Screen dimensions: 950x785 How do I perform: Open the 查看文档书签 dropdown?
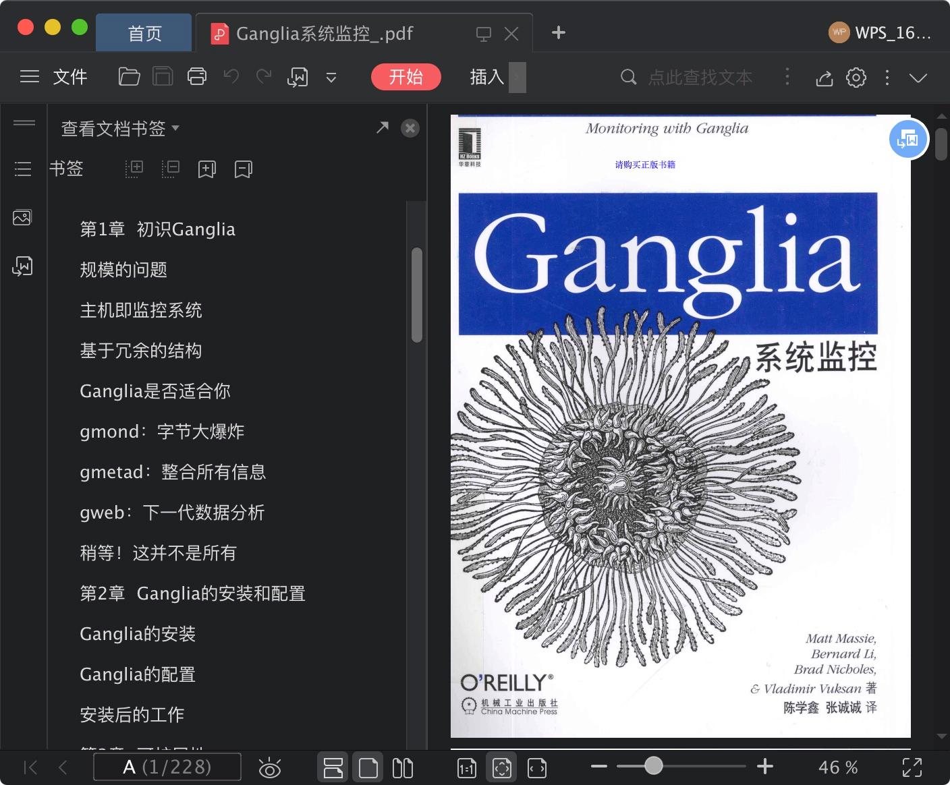[x=120, y=128]
